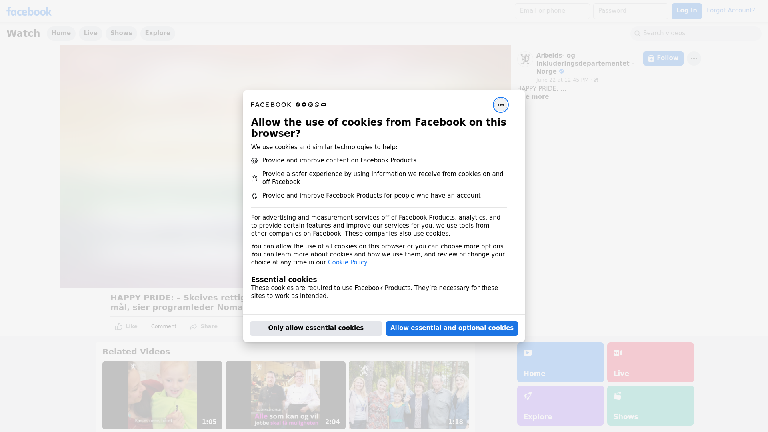This screenshot has width=768, height=432.
Task: Open the post options ellipsis next to Follow
Action: tap(694, 58)
